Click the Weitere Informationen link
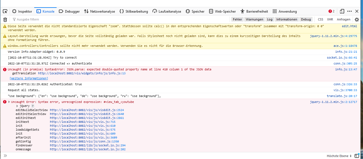363x159 pixels. tap(29, 78)
